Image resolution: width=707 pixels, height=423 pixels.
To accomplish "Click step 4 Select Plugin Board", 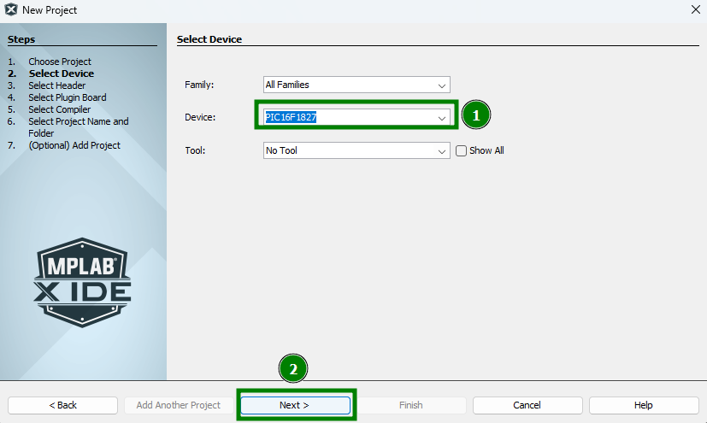I will [68, 97].
